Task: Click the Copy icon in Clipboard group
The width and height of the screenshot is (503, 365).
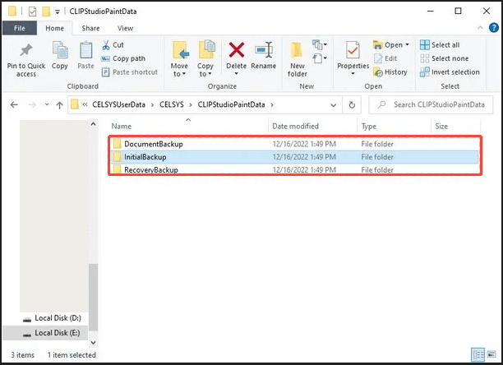Action: pyautogui.click(x=60, y=50)
